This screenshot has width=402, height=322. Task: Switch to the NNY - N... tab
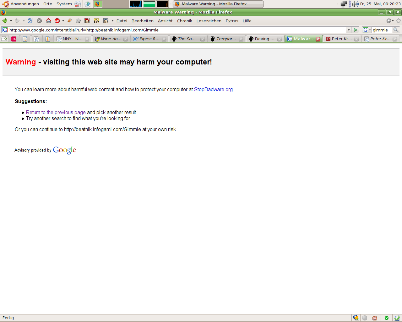72,39
